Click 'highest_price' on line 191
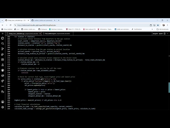The image size is (170, 128). (x=20, y=100)
